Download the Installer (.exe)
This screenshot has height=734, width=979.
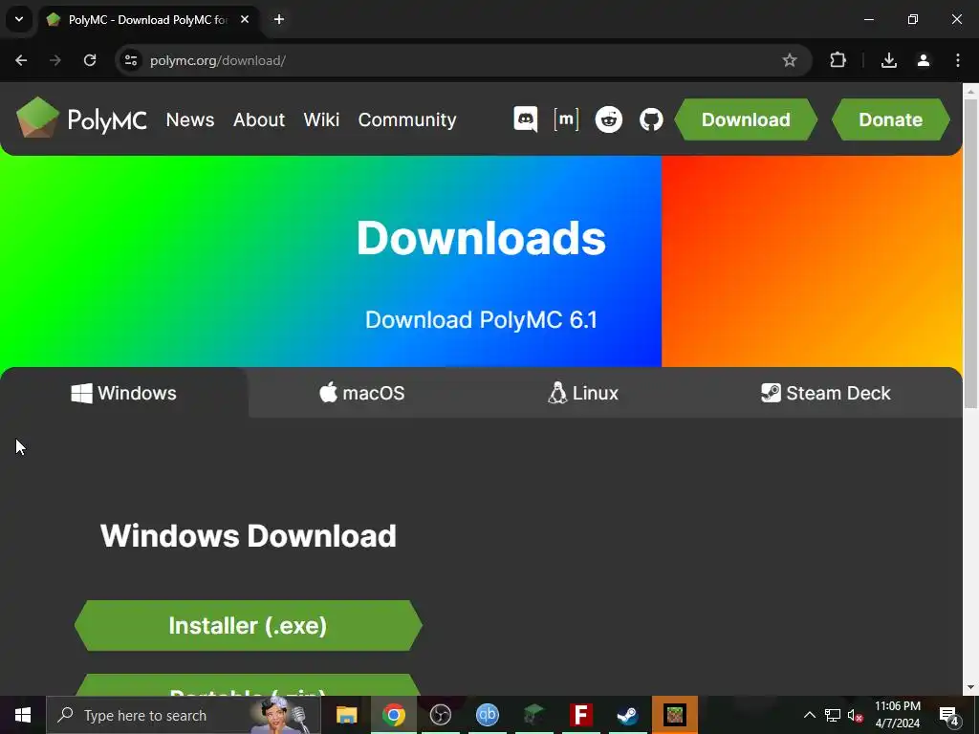tap(248, 625)
